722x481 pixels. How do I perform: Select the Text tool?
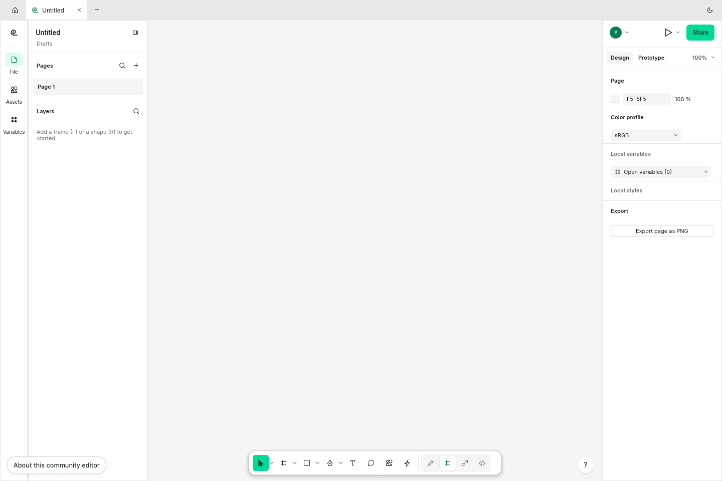tap(353, 463)
